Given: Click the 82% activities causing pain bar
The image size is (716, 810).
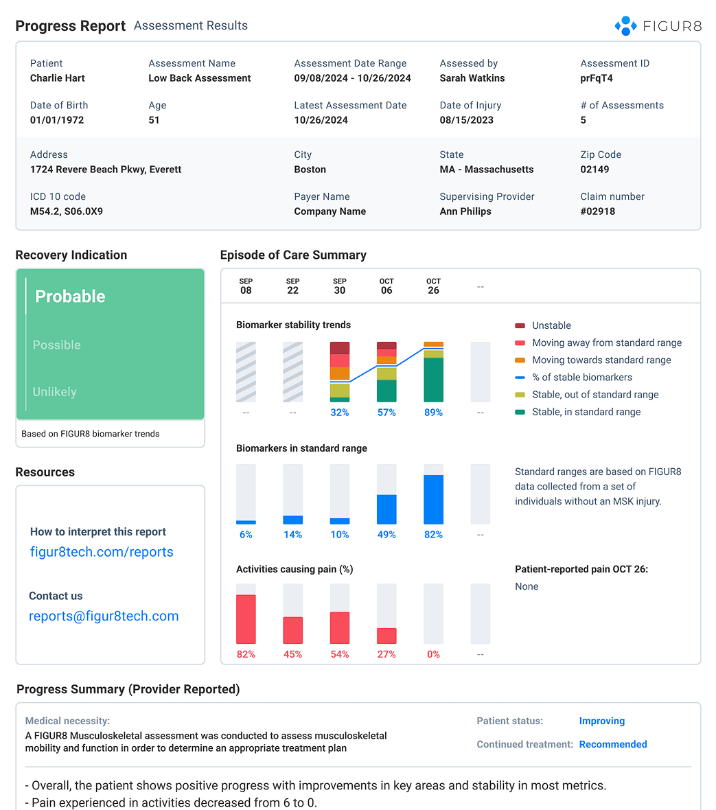Looking at the screenshot, I should (x=246, y=618).
